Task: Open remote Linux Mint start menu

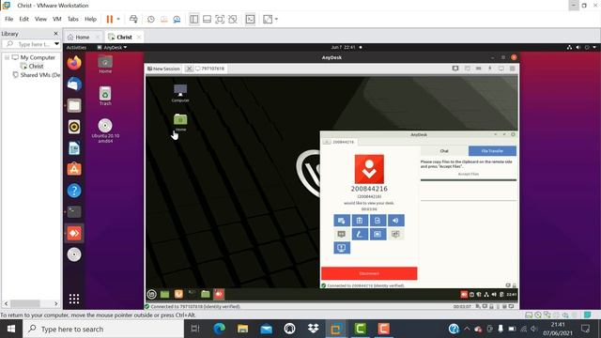Action: pos(152,294)
